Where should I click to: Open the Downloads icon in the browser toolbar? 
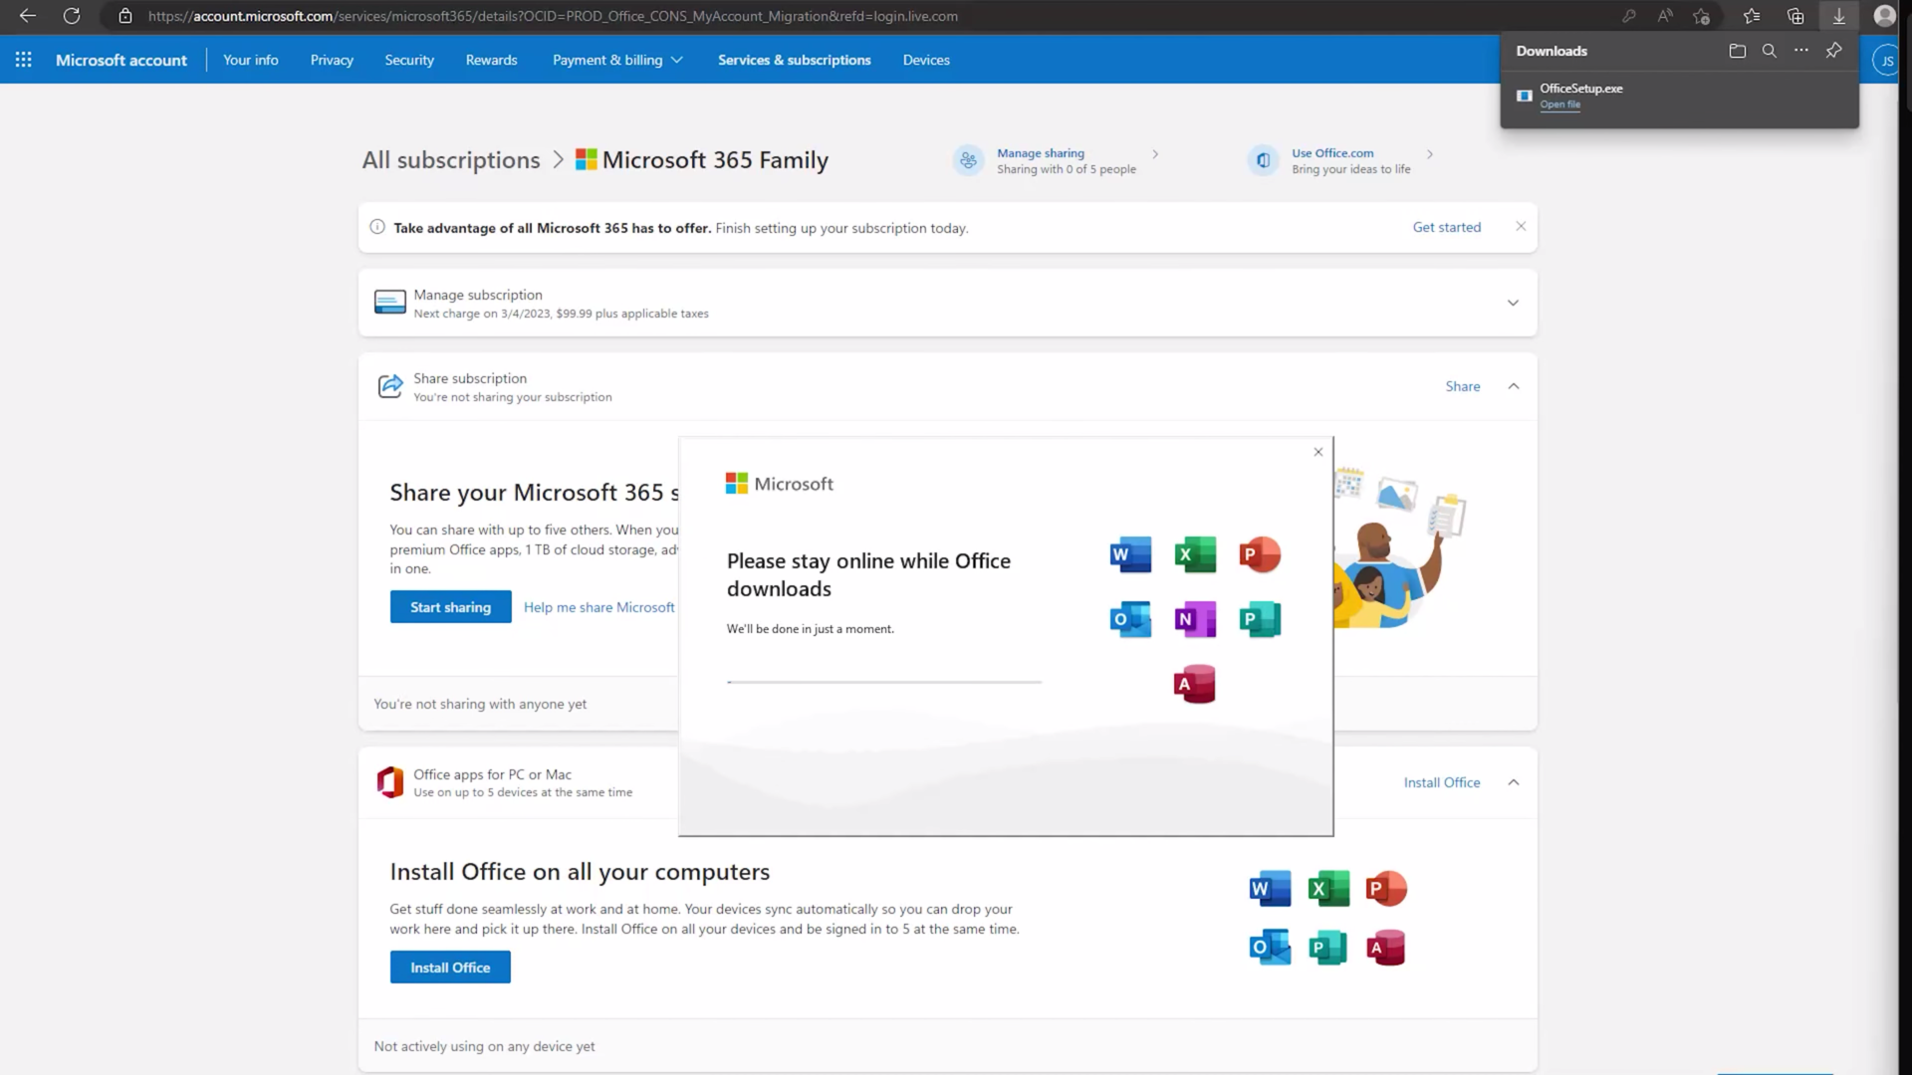(1837, 16)
